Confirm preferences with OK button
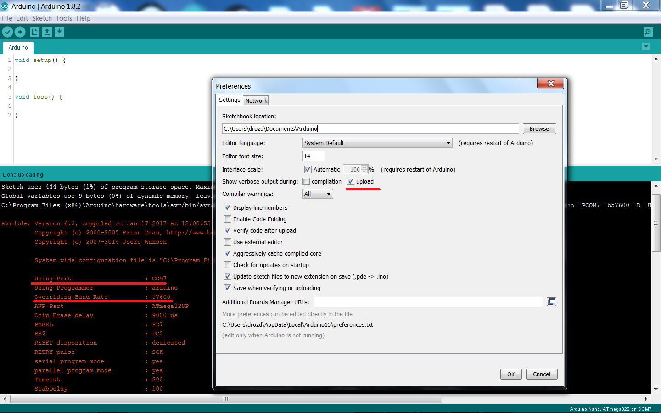Screen dimensions: 661x413 pyautogui.click(x=511, y=374)
